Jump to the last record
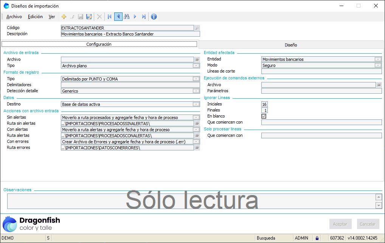Viewport: 385px width, 243px height. (144, 17)
